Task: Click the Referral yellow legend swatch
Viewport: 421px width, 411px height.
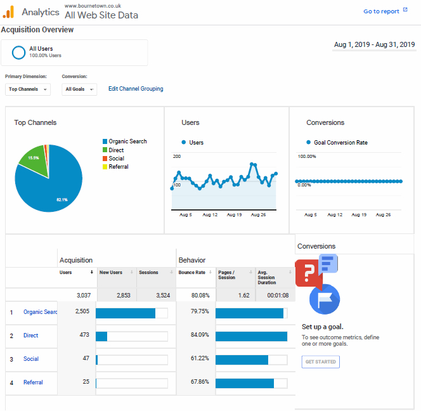Action: tap(105, 167)
